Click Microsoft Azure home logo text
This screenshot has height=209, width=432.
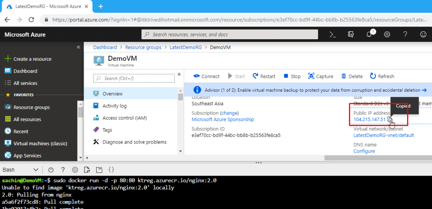[x=25, y=35]
